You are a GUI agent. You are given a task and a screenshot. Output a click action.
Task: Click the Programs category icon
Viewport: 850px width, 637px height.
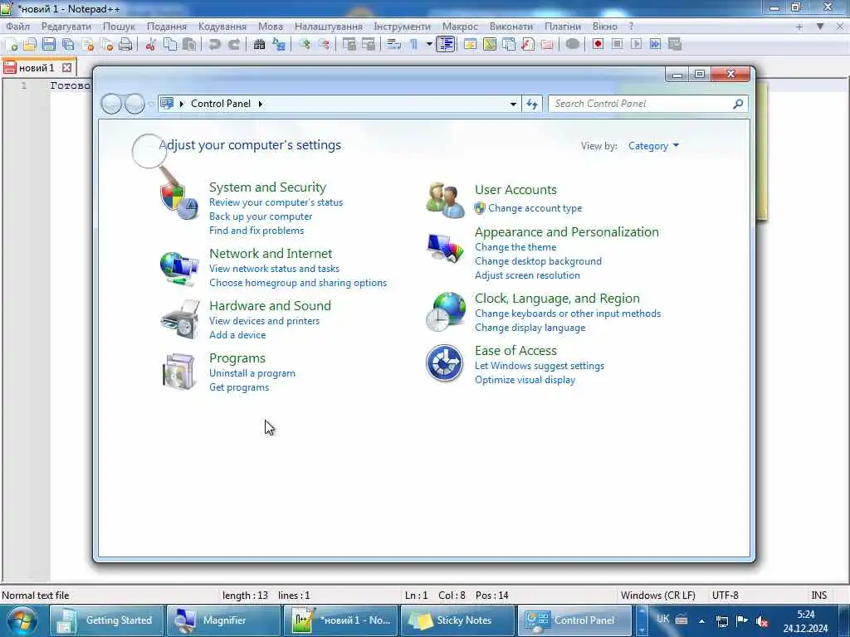tap(179, 372)
